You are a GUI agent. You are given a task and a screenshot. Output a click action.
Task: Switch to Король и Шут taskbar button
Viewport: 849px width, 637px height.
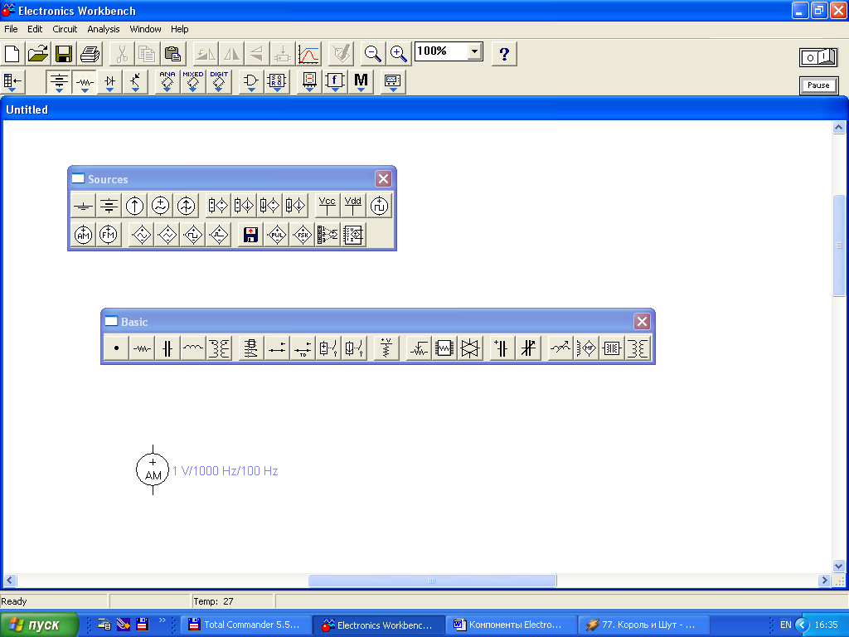pyautogui.click(x=644, y=625)
